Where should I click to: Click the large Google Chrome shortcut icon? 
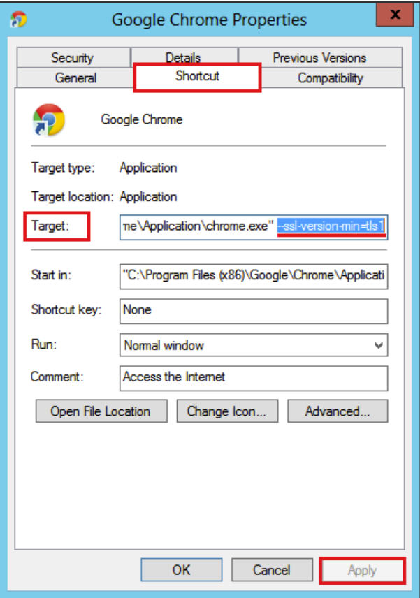(48, 119)
